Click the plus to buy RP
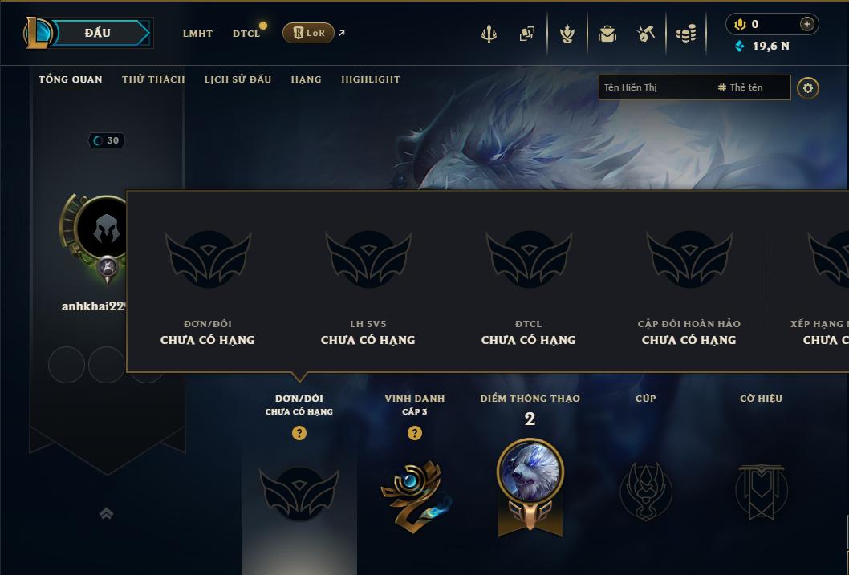 pos(806,24)
